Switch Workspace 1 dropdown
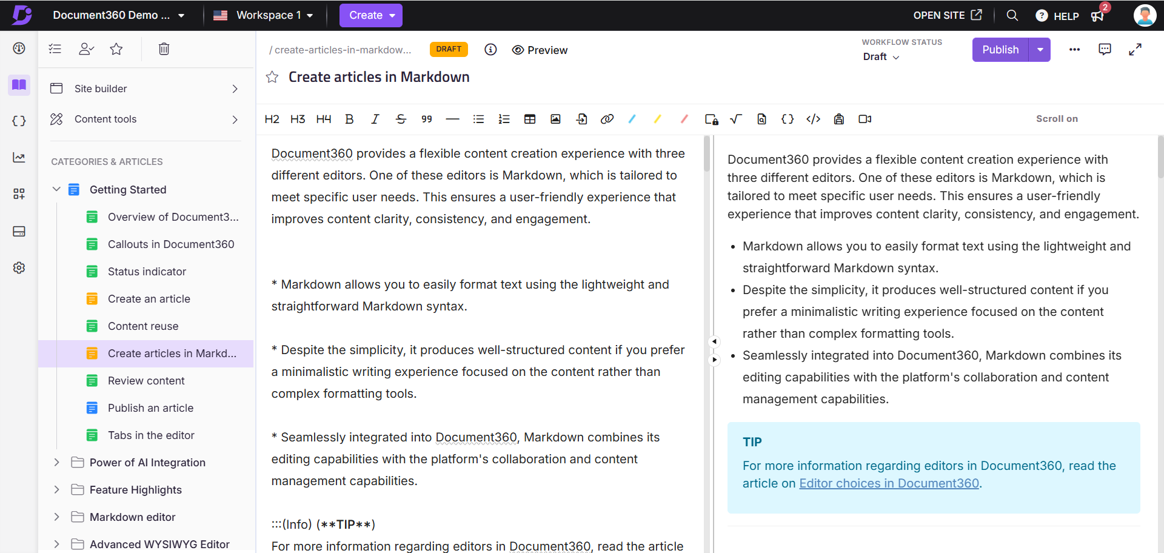 pos(263,15)
